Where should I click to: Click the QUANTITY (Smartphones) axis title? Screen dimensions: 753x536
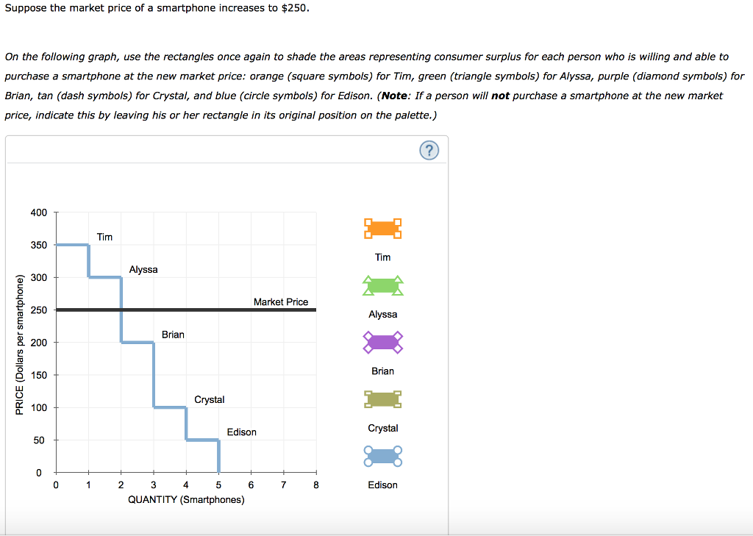point(185,499)
